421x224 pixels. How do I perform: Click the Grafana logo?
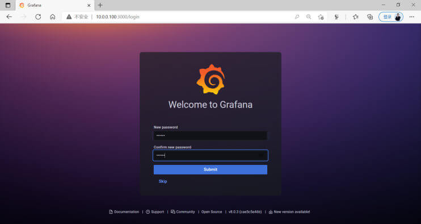click(210, 80)
